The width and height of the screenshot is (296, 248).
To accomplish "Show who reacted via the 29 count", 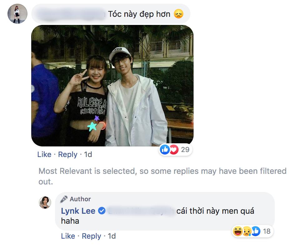I will tap(185, 150).
